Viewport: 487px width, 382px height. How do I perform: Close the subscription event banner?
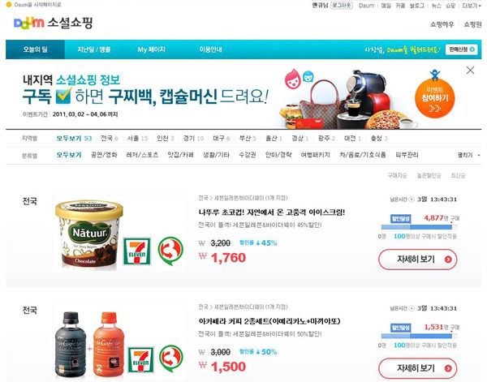pyautogui.click(x=470, y=71)
